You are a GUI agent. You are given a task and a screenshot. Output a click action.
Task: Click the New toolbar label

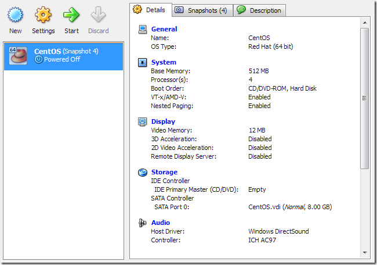pos(16,31)
